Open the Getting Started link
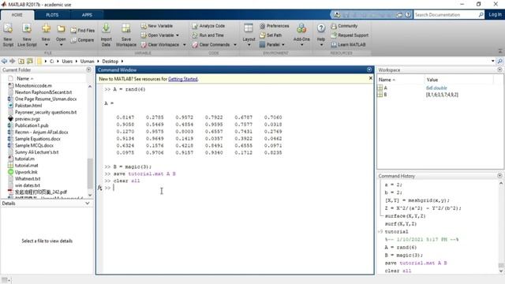Image resolution: width=505 pixels, height=284 pixels. pos(182,79)
